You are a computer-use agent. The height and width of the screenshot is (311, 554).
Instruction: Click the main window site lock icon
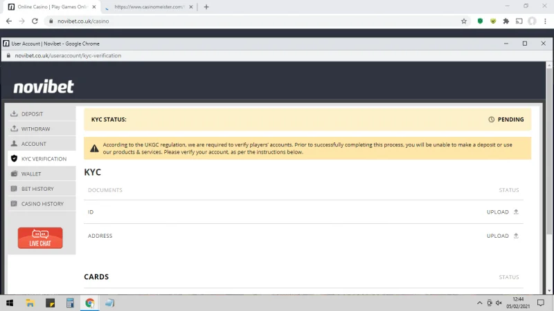click(51, 21)
